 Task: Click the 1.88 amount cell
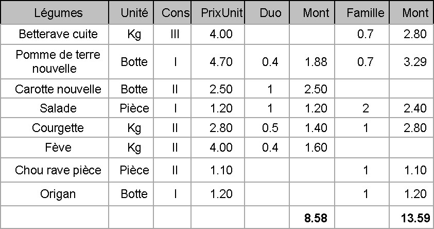pos(316,62)
